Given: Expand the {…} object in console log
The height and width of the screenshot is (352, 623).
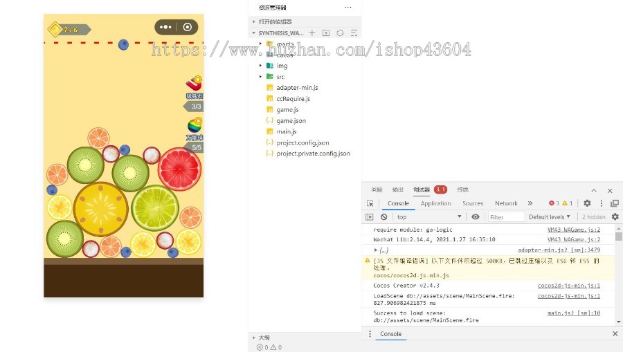Looking at the screenshot, I should click(x=381, y=250).
